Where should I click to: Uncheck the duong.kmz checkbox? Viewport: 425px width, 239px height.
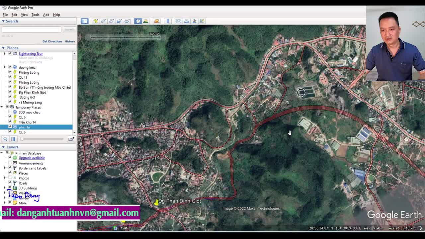tap(10, 67)
